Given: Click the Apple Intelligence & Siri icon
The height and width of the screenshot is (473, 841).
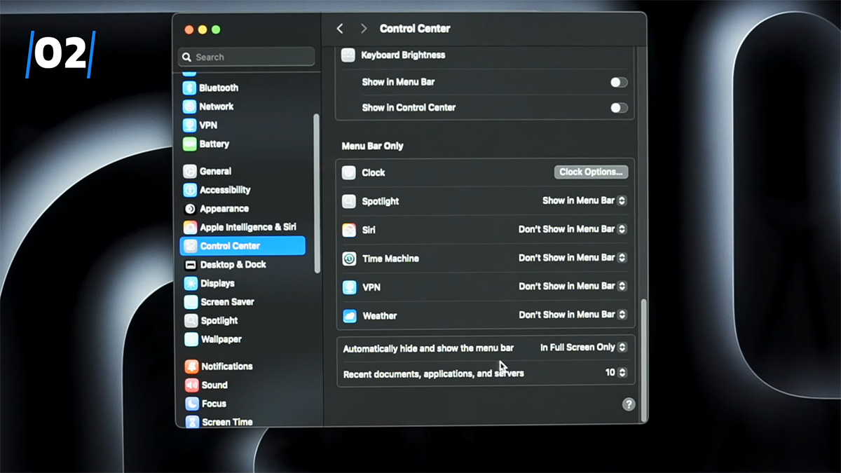Looking at the screenshot, I should tap(190, 227).
